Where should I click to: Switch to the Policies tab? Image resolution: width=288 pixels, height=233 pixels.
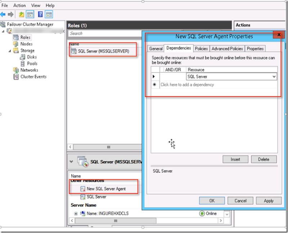[x=201, y=49]
